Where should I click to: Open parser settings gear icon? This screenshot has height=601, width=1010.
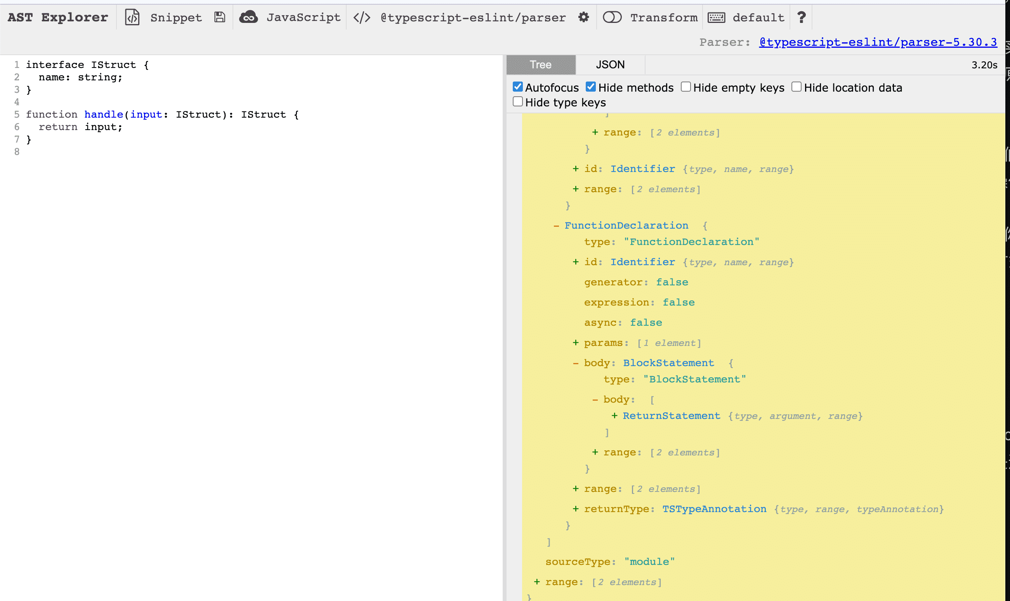(583, 17)
